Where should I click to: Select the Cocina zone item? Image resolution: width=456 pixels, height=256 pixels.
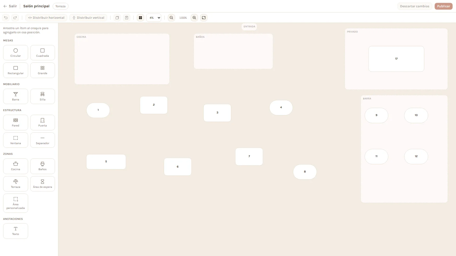click(x=16, y=166)
